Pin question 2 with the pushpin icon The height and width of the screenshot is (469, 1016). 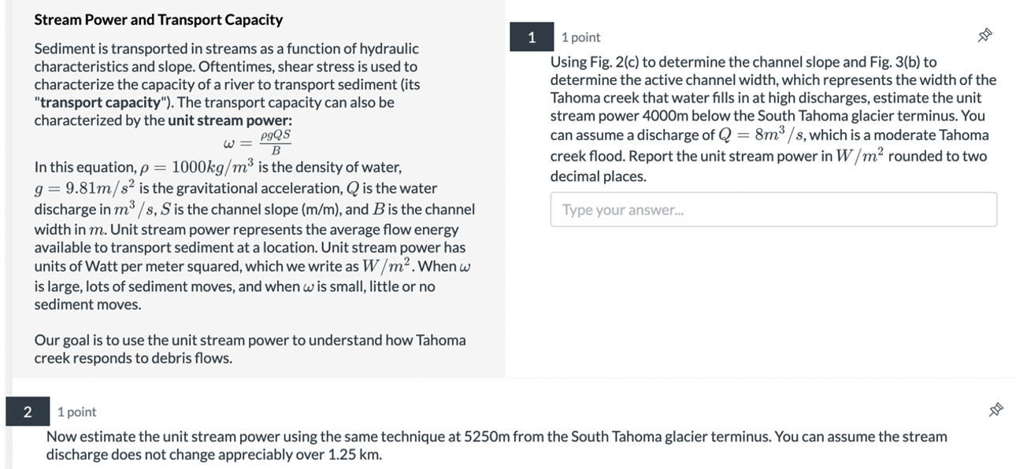click(996, 410)
